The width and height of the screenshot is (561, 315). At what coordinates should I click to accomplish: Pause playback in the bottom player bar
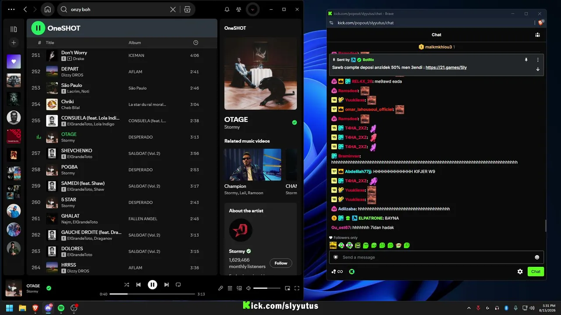coord(153,285)
